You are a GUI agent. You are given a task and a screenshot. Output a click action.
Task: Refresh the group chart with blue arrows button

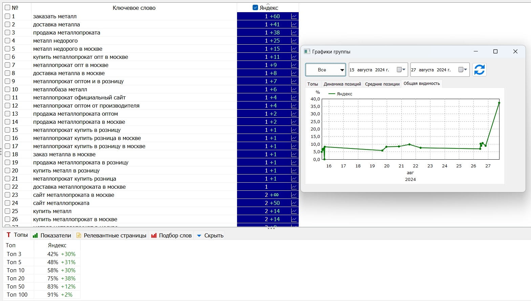[480, 70]
